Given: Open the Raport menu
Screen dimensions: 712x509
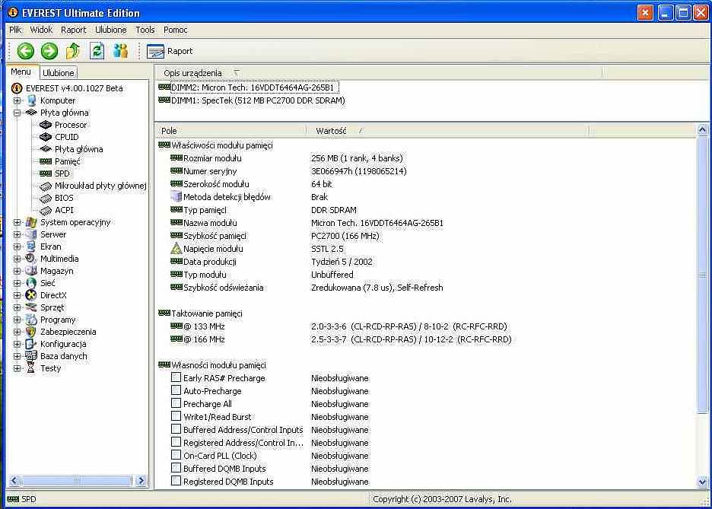Looking at the screenshot, I should tap(73, 30).
